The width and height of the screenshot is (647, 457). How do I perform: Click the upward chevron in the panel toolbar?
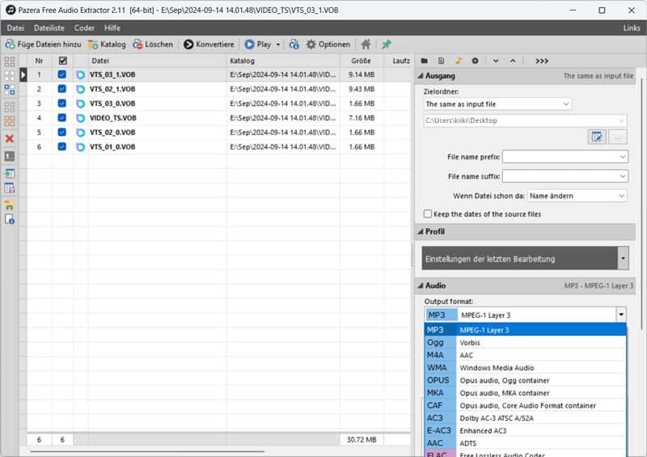click(x=513, y=61)
